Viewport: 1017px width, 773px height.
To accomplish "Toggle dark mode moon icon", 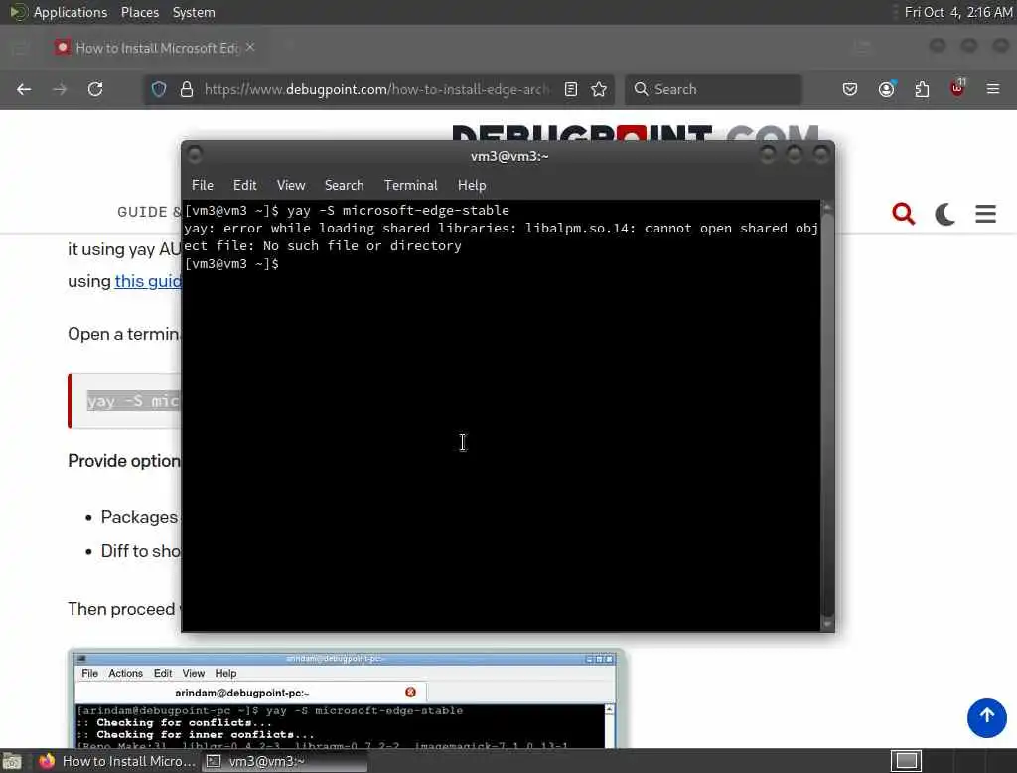I will [945, 213].
